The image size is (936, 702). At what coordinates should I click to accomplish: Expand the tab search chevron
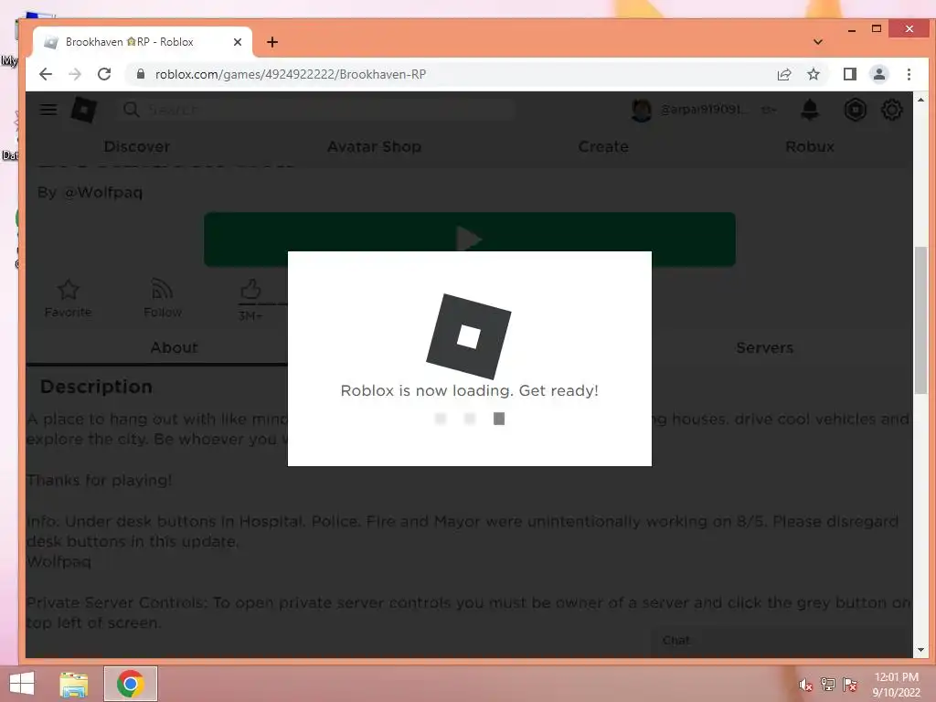point(818,42)
